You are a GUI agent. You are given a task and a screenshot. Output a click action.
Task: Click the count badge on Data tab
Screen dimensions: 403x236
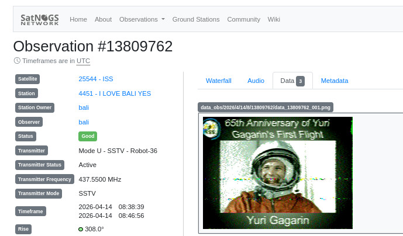coord(300,81)
